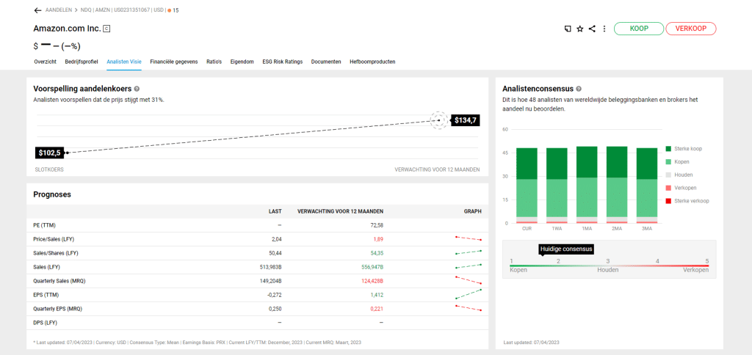Click the Sales/Shares (LFY) trend graph

point(468,252)
